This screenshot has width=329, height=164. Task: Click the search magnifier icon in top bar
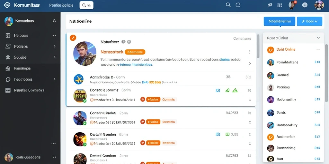[x=228, y=5]
